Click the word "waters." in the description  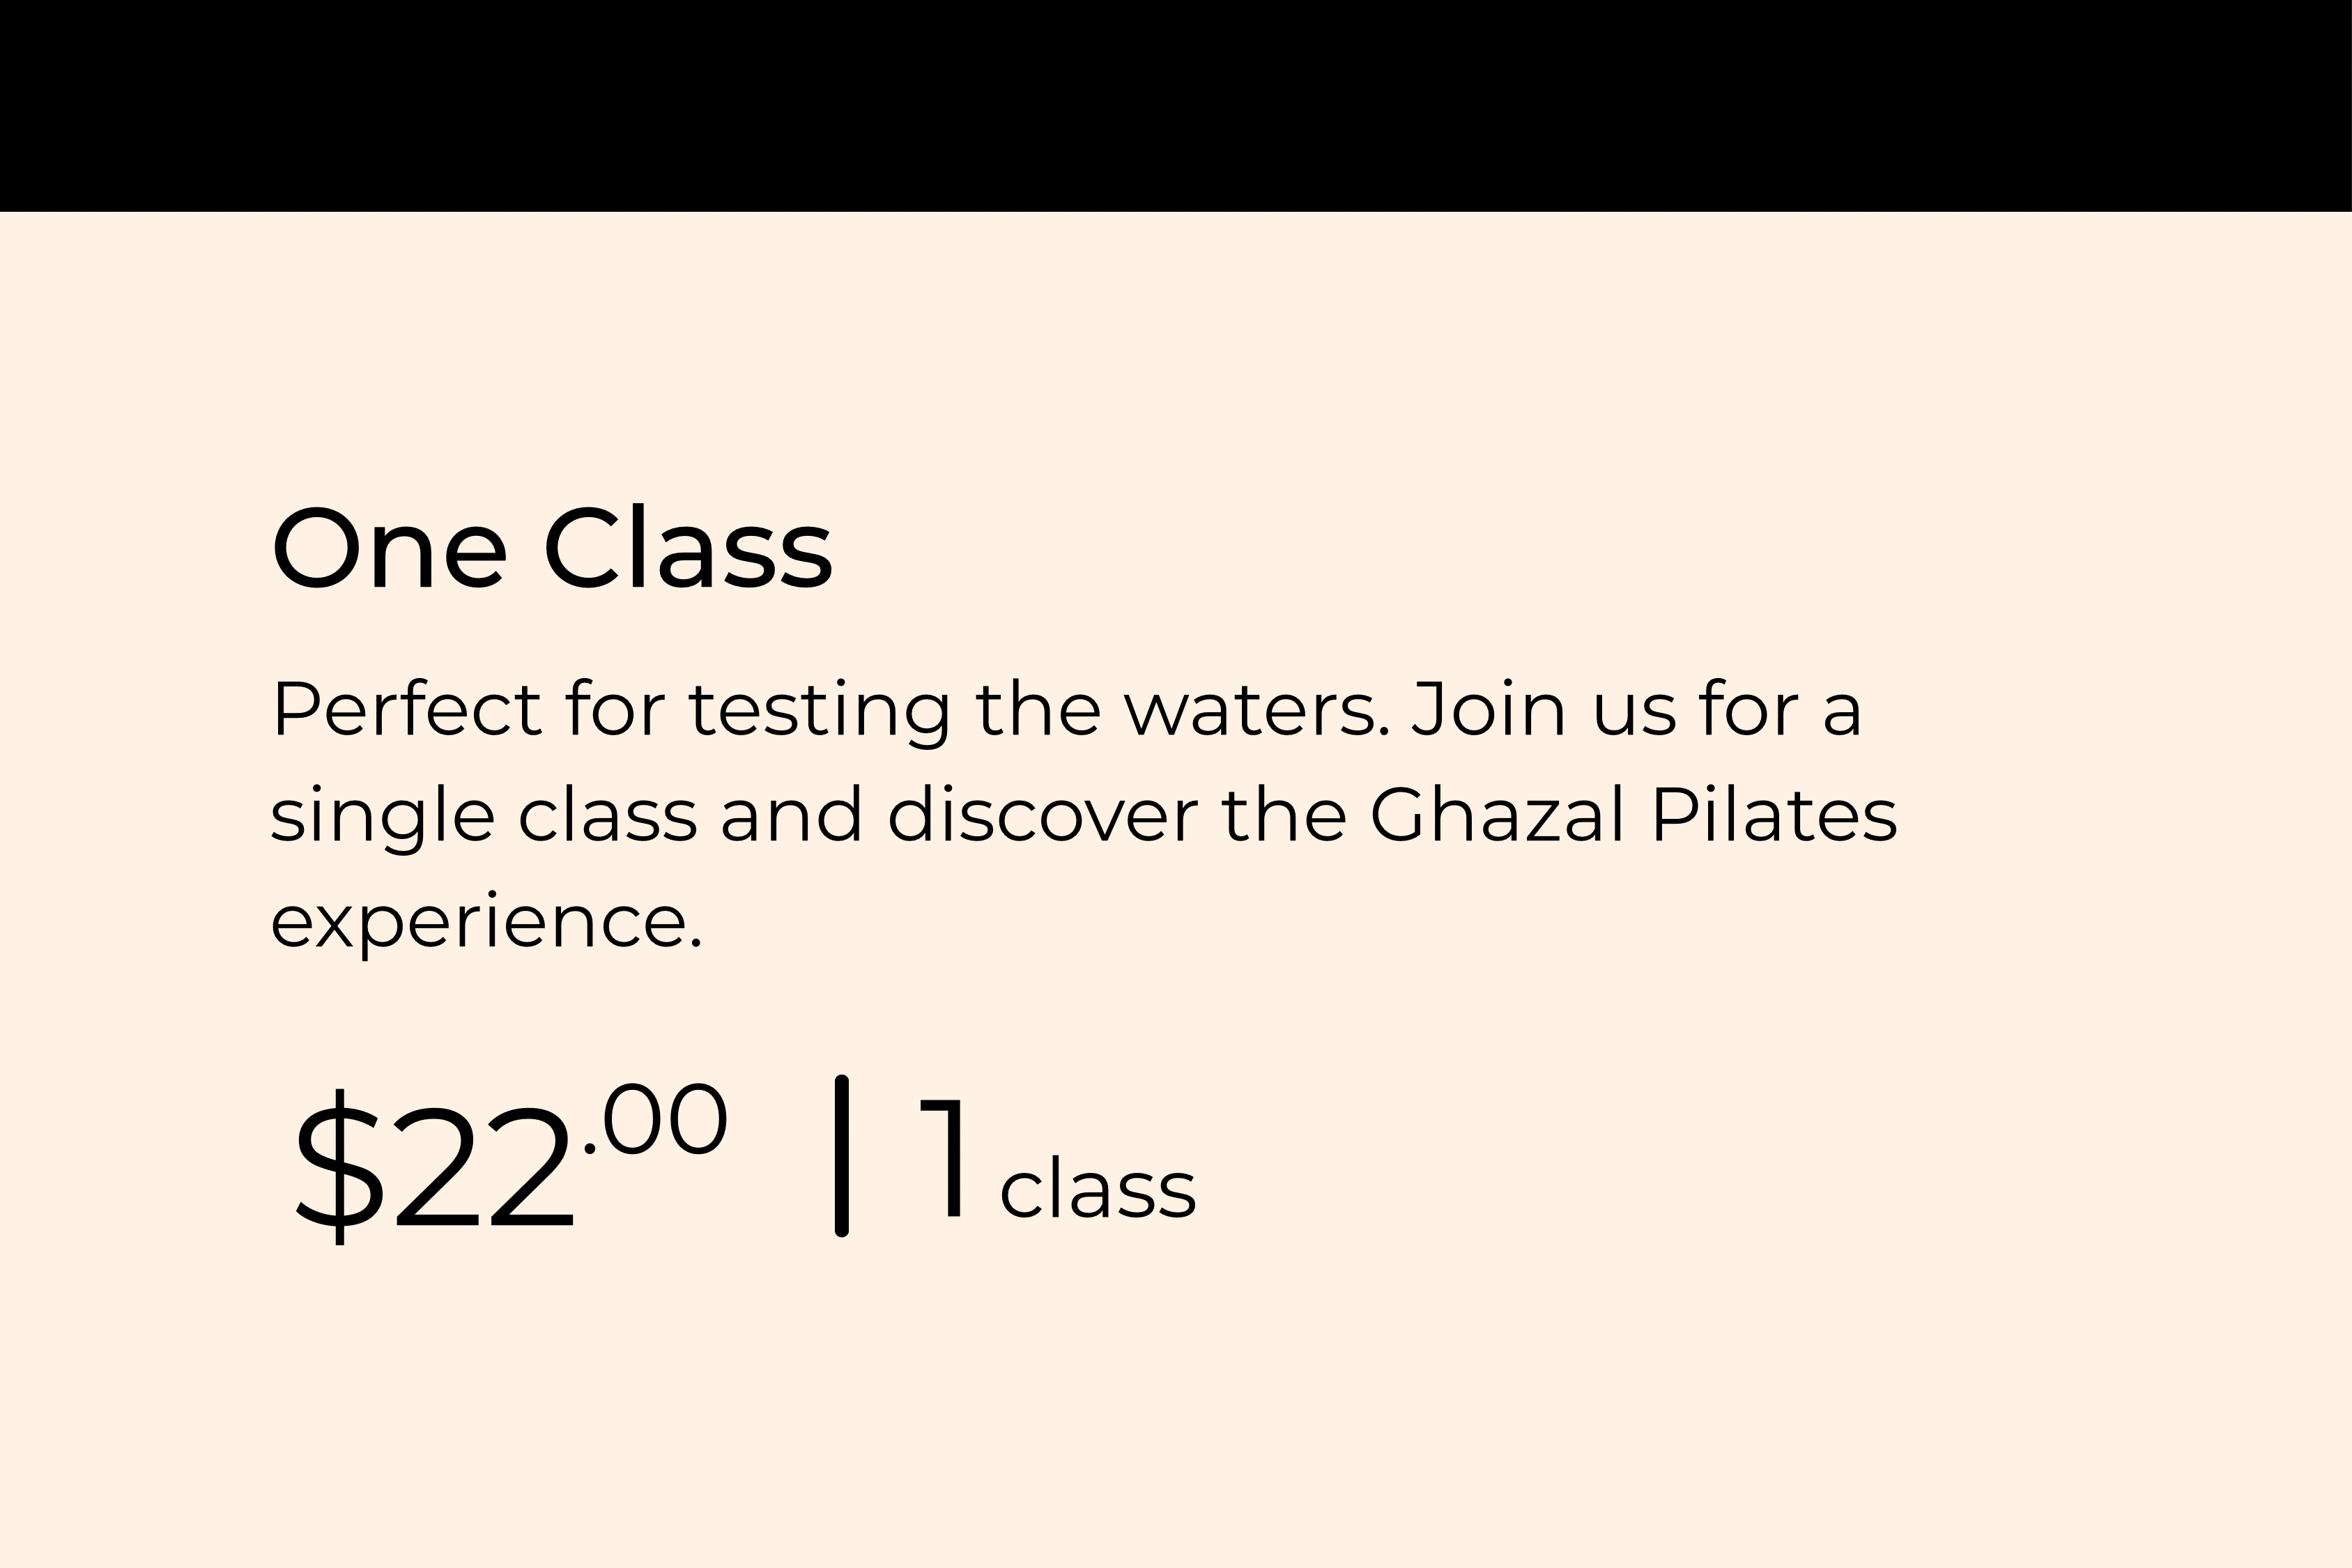point(1257,712)
